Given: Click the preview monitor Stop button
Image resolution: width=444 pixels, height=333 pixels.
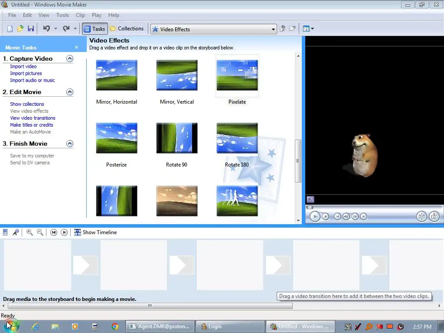Looking at the screenshot, I should point(326,217).
